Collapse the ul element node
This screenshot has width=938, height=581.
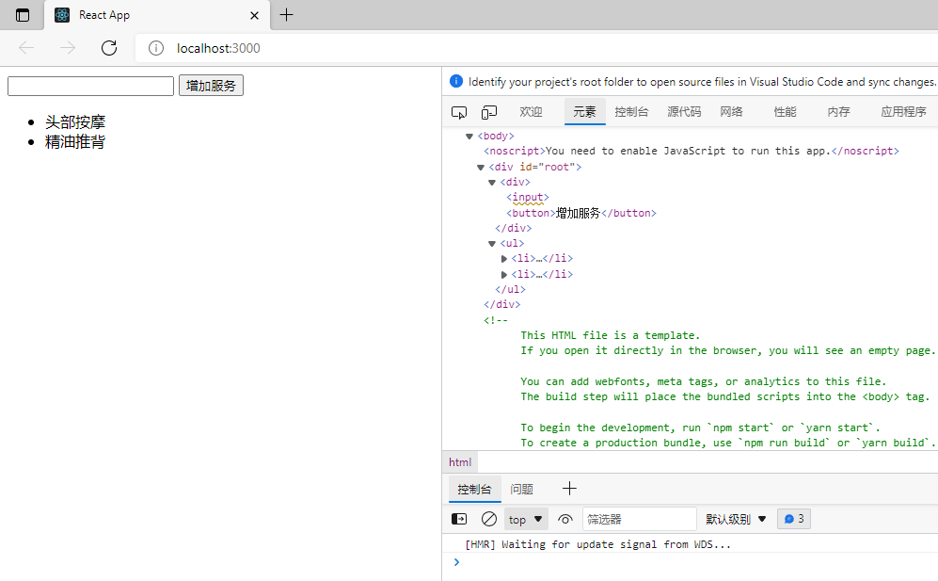pos(492,244)
